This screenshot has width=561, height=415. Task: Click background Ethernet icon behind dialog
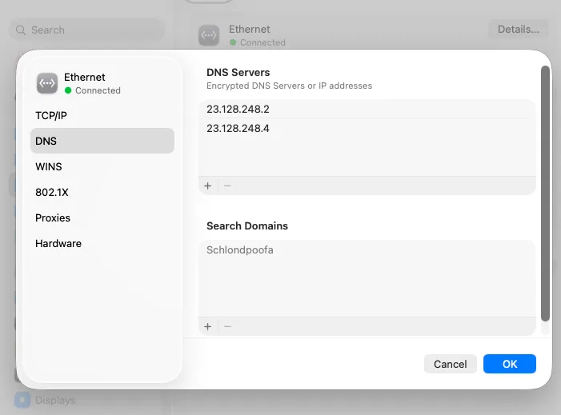209,35
